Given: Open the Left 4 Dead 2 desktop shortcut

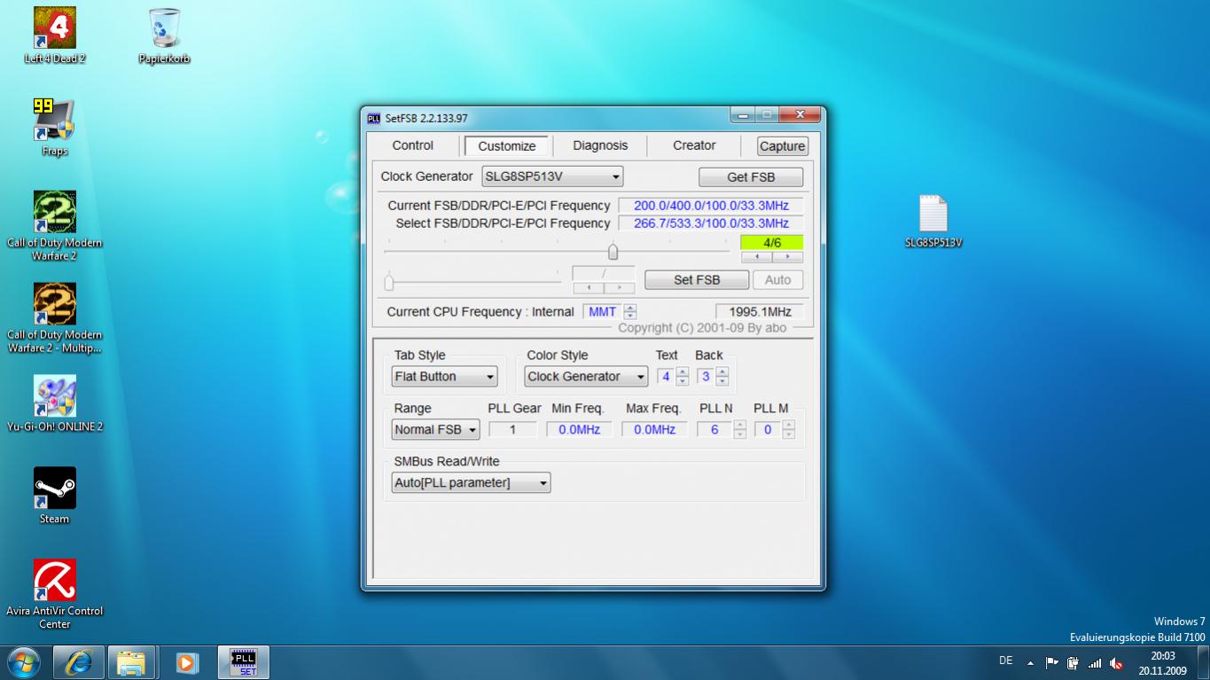Looking at the screenshot, I should tap(55, 35).
